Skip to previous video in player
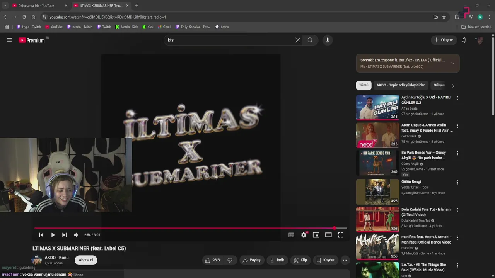495x278 pixels. [41, 235]
